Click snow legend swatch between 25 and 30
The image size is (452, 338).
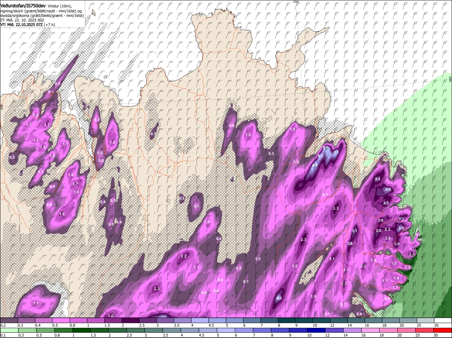[x=426, y=320]
